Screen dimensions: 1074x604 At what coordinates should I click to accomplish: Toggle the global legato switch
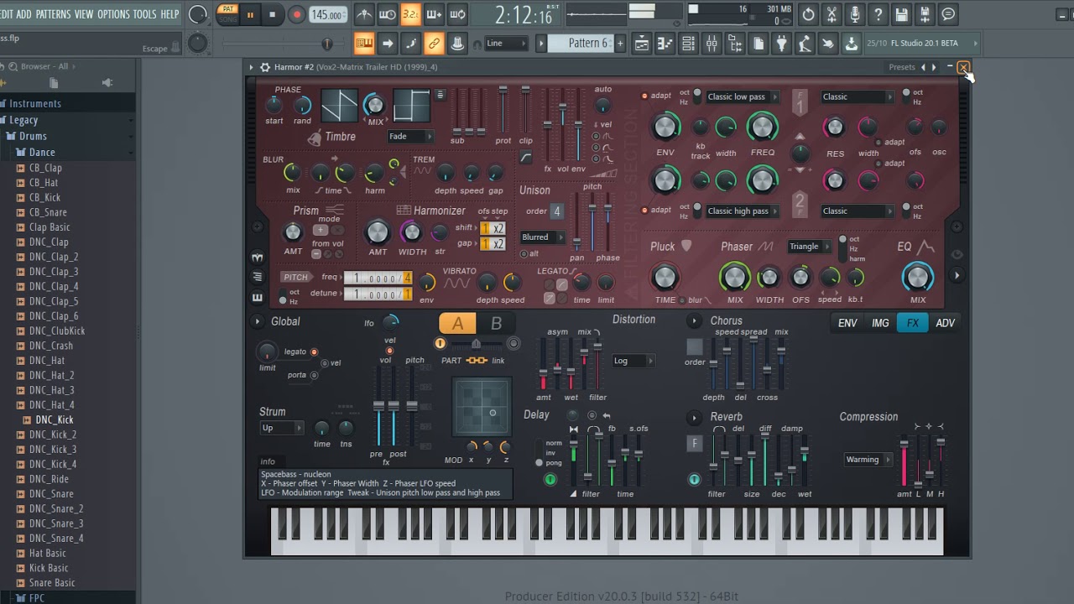314,352
